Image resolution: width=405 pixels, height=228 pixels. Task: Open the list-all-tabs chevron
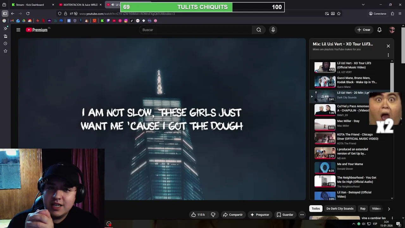[363, 5]
